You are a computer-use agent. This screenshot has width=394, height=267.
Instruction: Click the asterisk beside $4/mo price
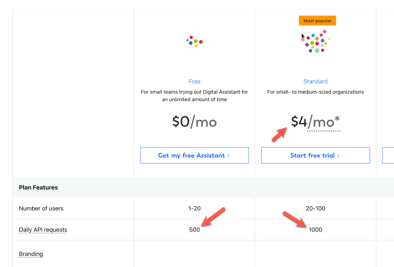point(337,119)
